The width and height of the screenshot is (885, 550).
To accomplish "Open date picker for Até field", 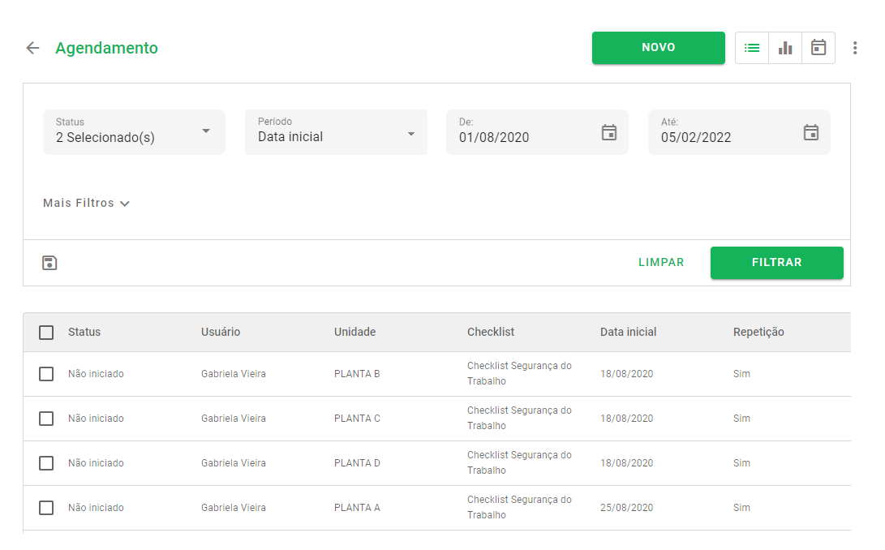I will 811,132.
